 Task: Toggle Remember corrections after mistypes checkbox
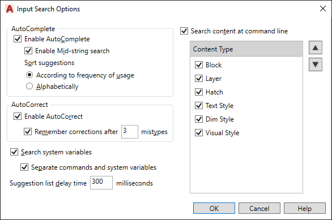(x=28, y=131)
